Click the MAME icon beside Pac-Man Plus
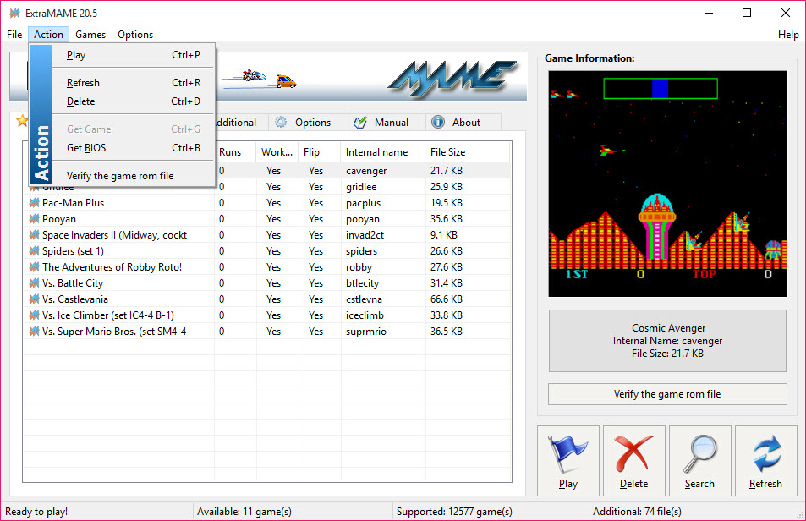This screenshot has height=521, width=806. tap(35, 203)
